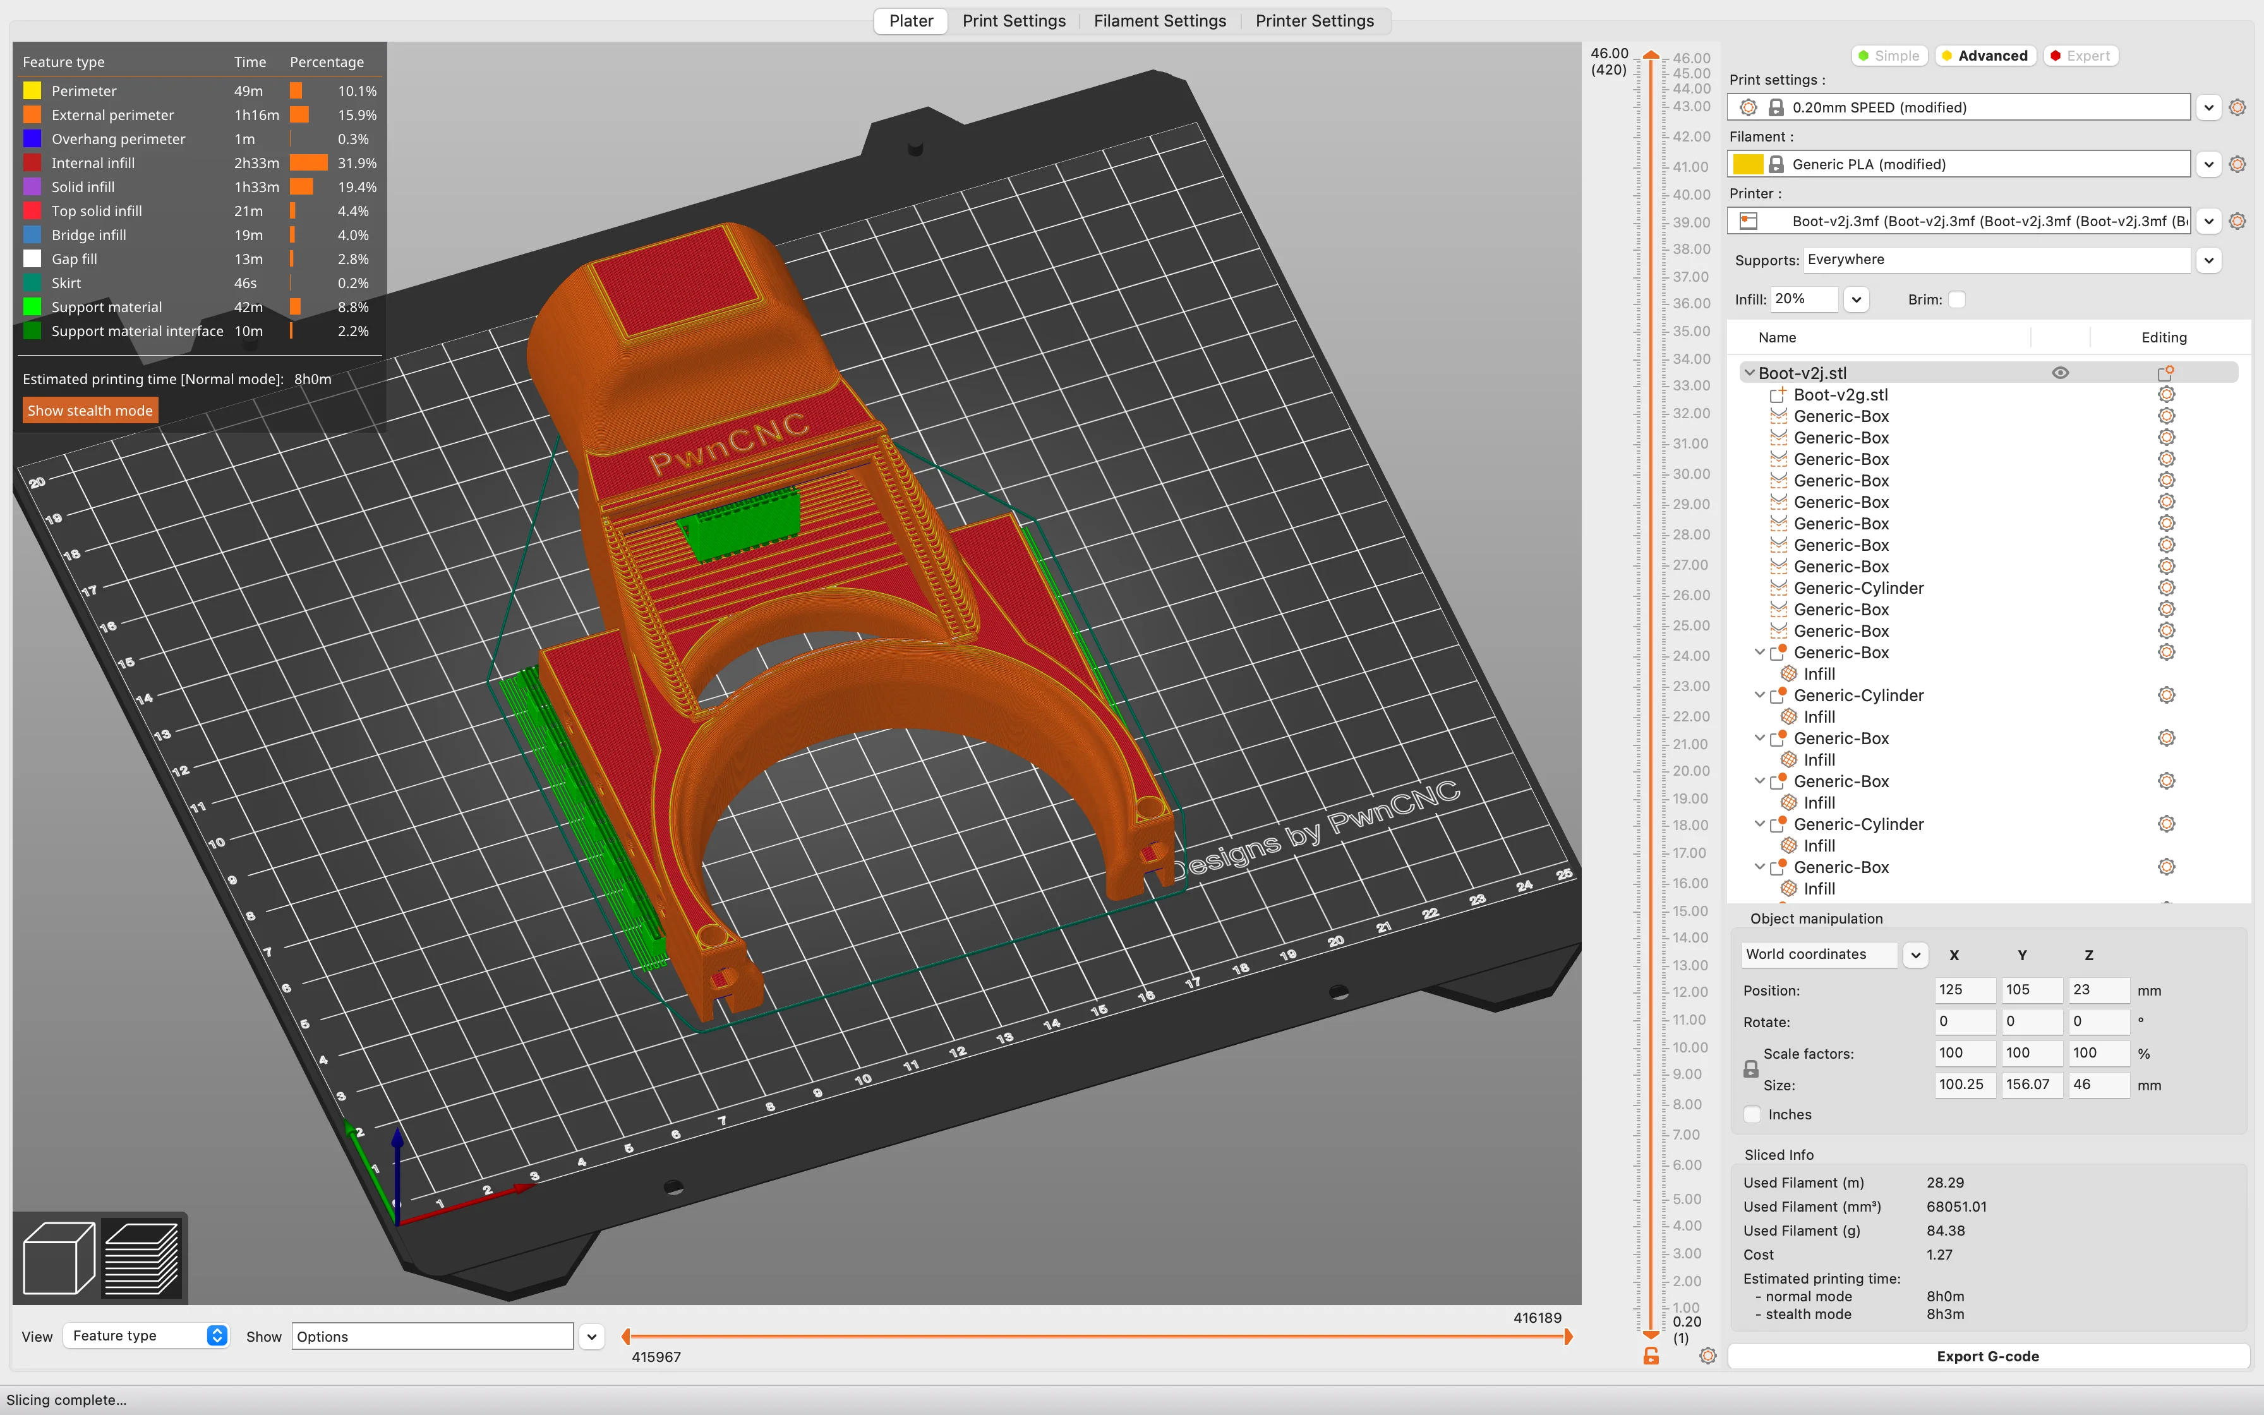Click the edit gear for Boot-v2g.stl
This screenshot has width=2264, height=1415.
[x=2165, y=394]
